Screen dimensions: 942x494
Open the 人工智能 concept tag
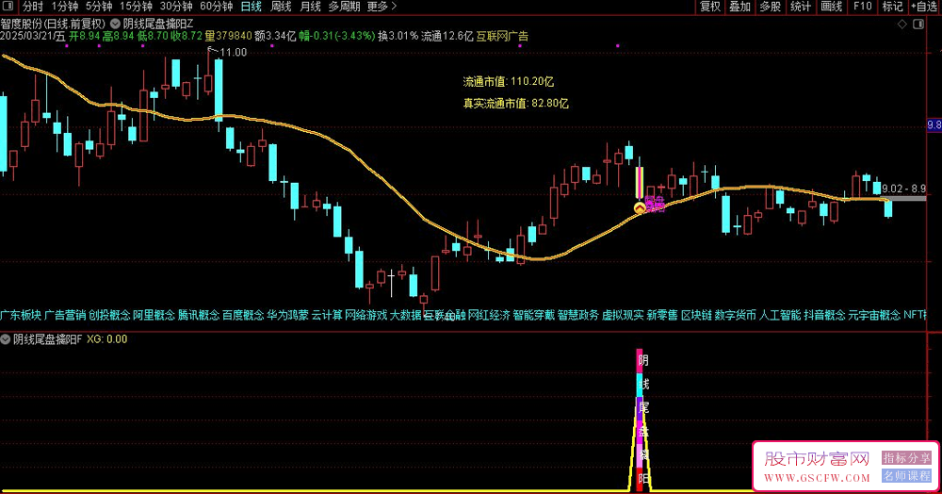tap(780, 315)
